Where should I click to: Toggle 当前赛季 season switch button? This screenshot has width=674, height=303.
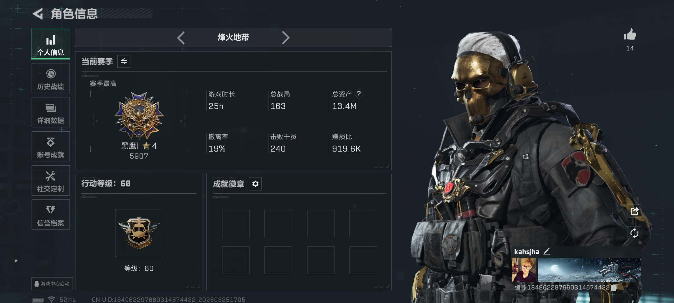coord(124,61)
